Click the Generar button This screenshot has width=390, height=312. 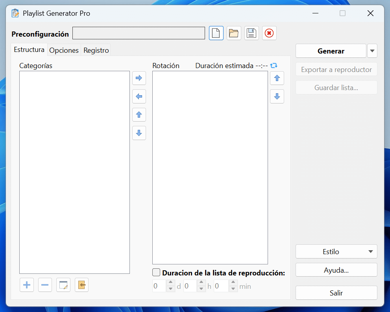(x=331, y=51)
